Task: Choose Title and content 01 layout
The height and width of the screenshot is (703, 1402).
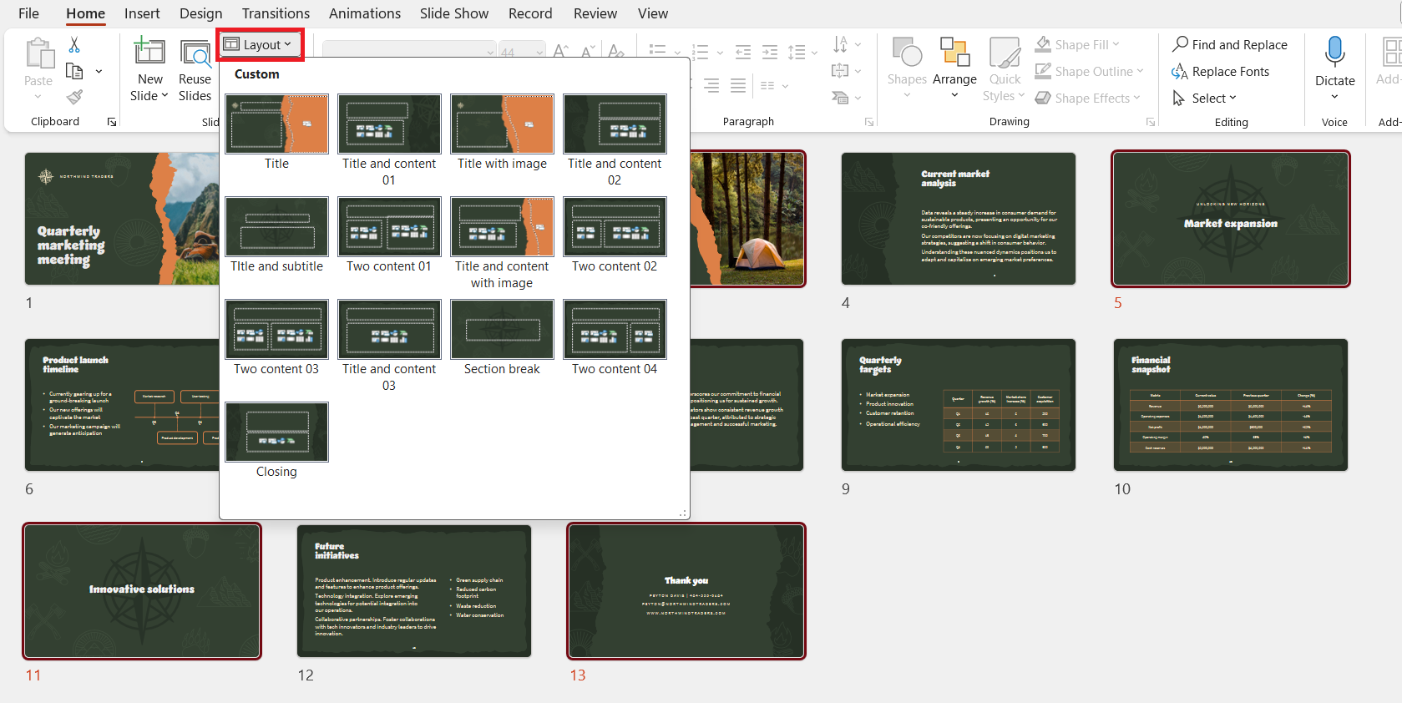Action: click(x=389, y=140)
